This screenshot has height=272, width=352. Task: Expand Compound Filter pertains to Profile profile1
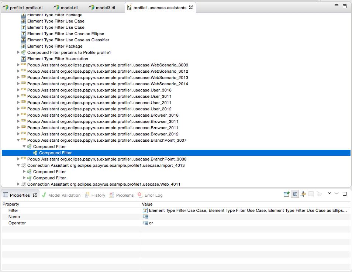pyautogui.click(x=18, y=52)
